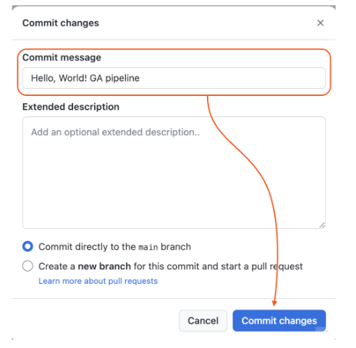Screen dimensions: 356x348
Task: Click the 'Commit directly to the main branch' label
Action: pyautogui.click(x=115, y=247)
